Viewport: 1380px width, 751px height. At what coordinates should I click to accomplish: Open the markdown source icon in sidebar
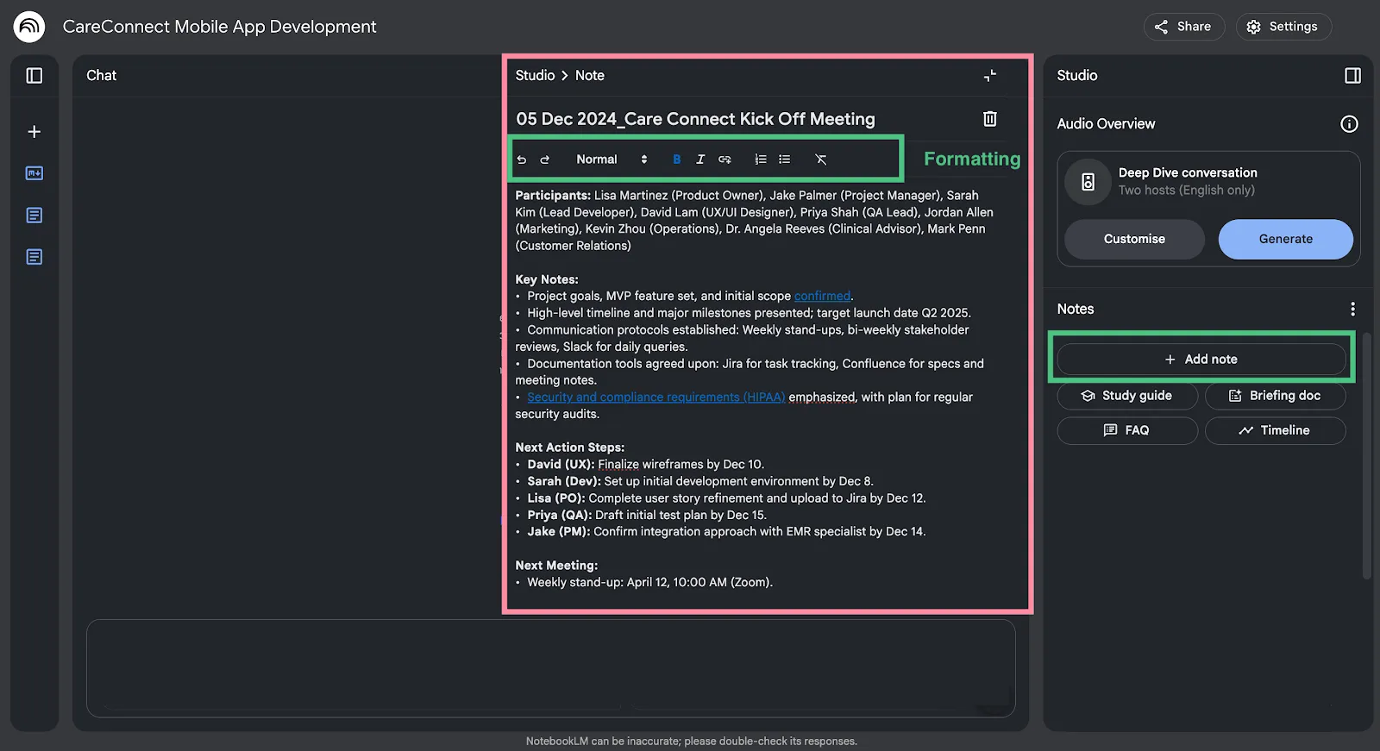pyautogui.click(x=34, y=173)
